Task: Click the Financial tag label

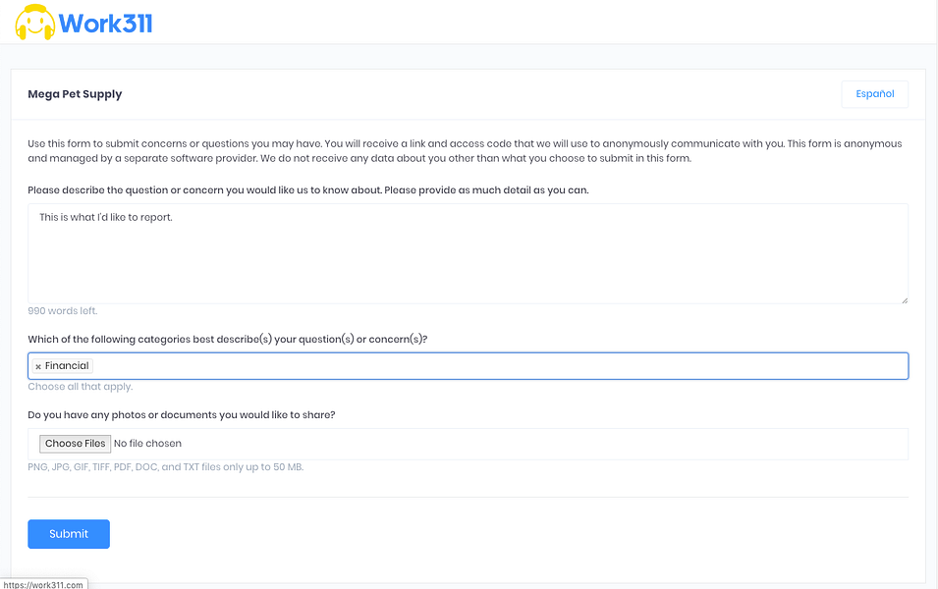Action: tap(67, 366)
